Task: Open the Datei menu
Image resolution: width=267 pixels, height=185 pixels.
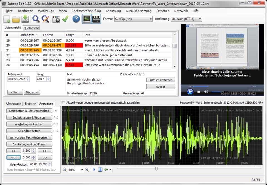Action: pos(9,11)
